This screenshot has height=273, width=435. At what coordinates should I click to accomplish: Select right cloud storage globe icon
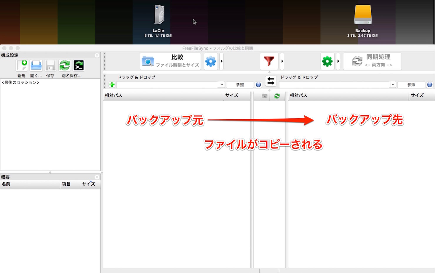430,85
